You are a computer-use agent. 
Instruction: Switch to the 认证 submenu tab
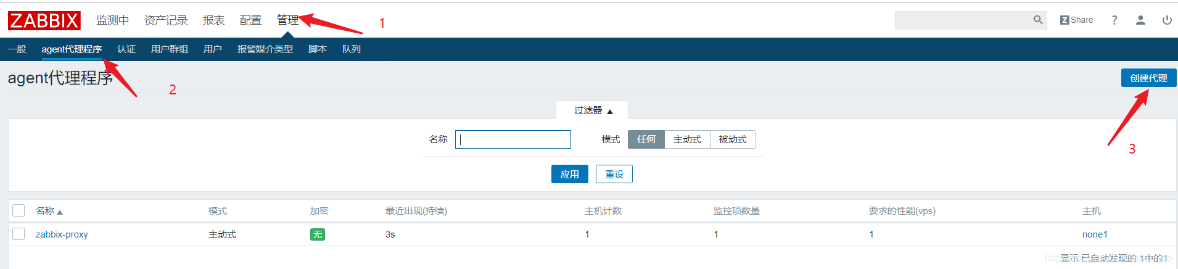coord(126,49)
